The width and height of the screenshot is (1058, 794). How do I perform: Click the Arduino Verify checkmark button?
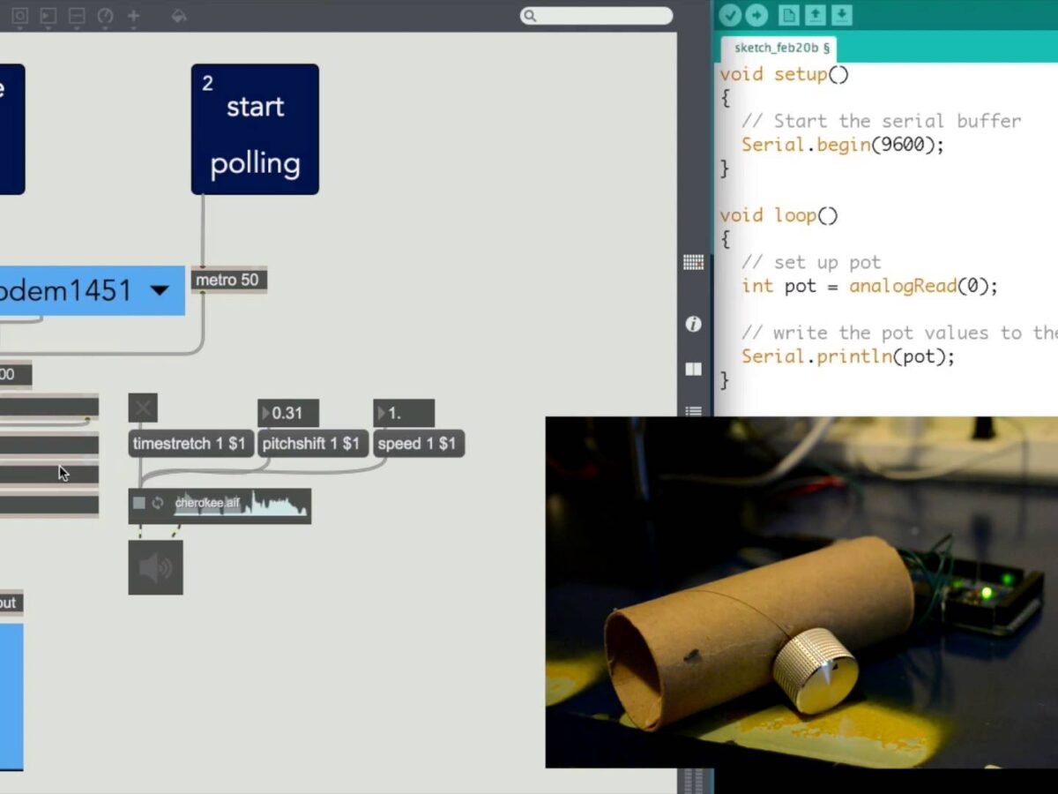729,15
